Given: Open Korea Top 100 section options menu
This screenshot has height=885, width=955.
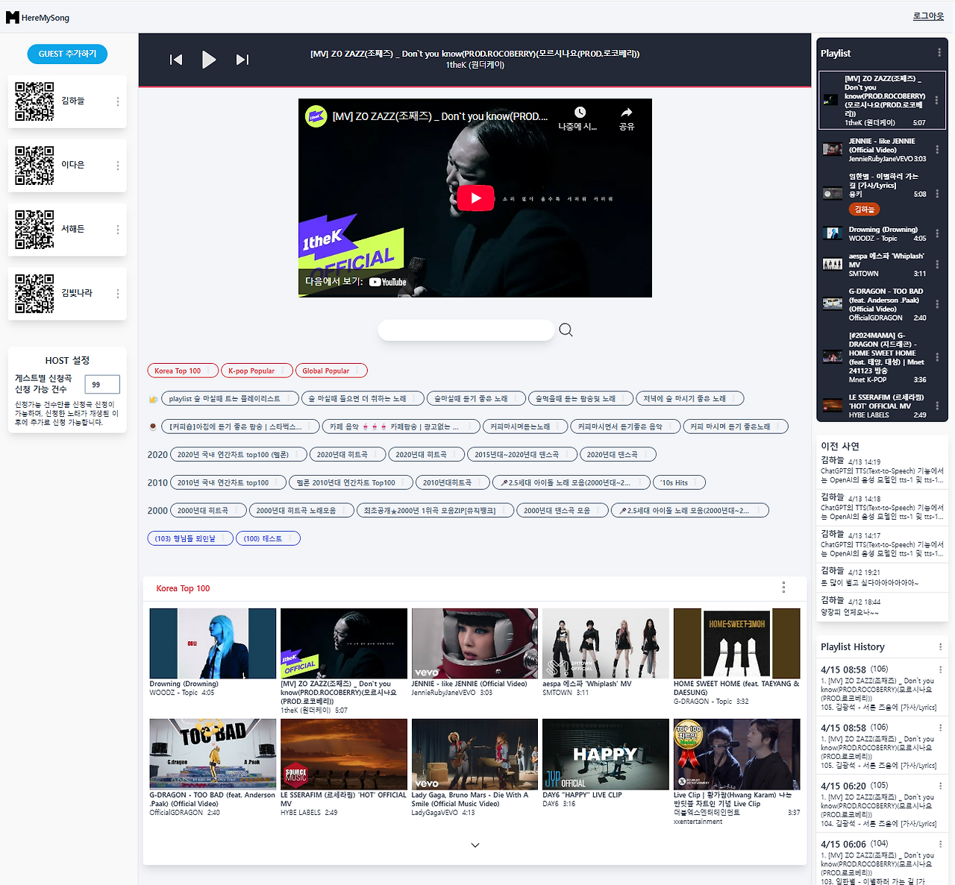Looking at the screenshot, I should click(x=783, y=588).
